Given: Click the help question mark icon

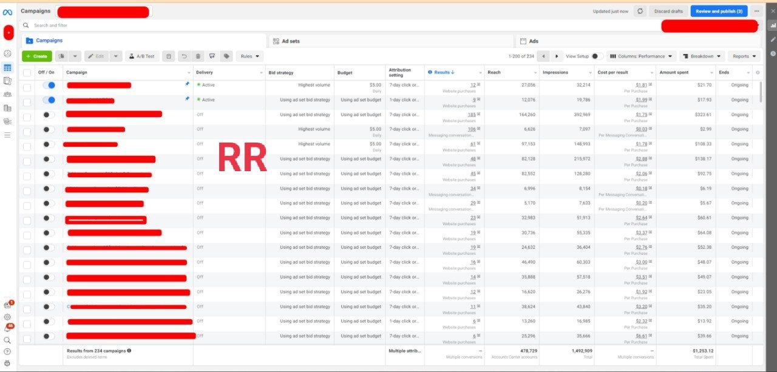Looking at the screenshot, I should pos(7,351).
